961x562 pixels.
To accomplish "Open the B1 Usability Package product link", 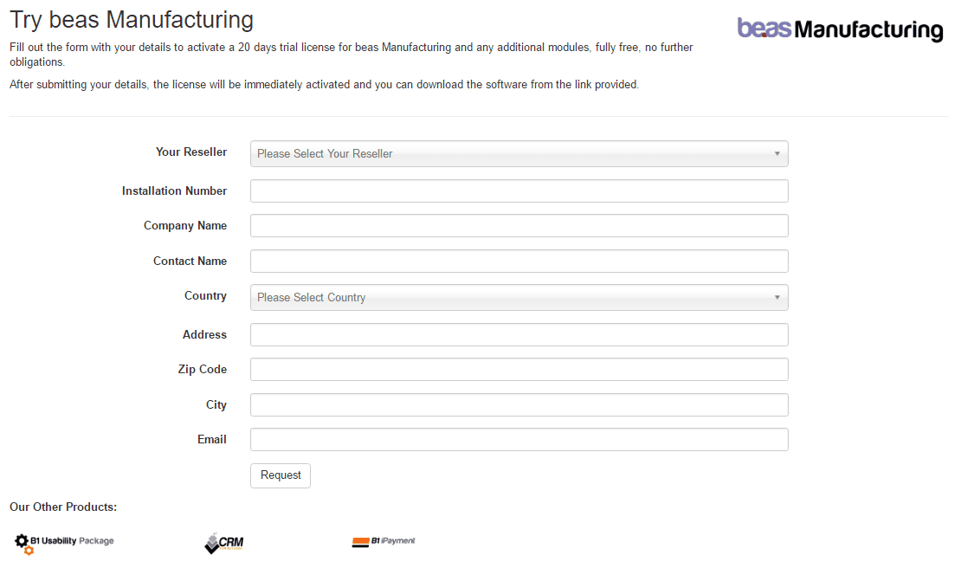I will pyautogui.click(x=63, y=543).
